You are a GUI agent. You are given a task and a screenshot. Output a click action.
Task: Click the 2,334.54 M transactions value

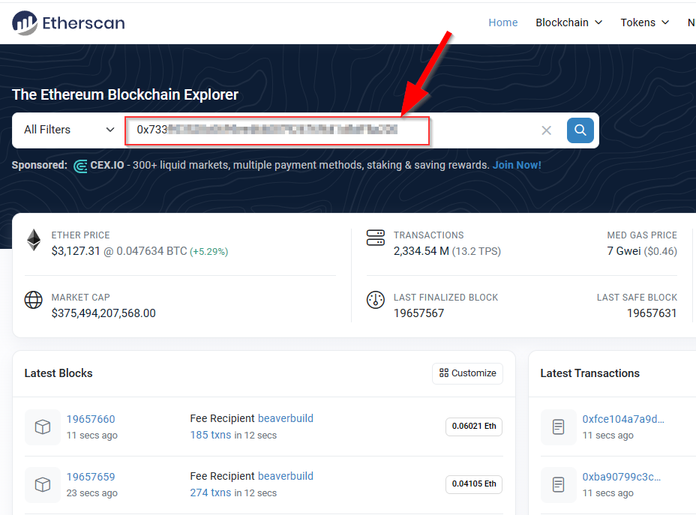421,251
